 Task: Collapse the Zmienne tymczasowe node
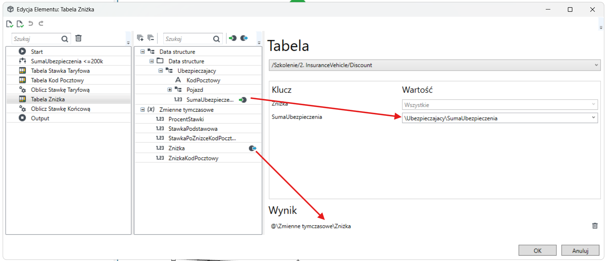click(143, 109)
